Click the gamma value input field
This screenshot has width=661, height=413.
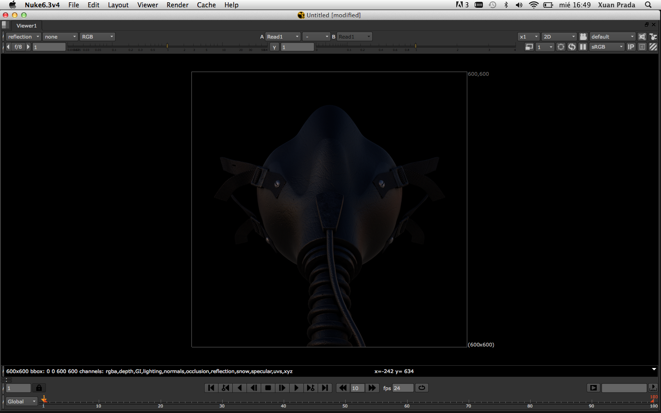297,47
